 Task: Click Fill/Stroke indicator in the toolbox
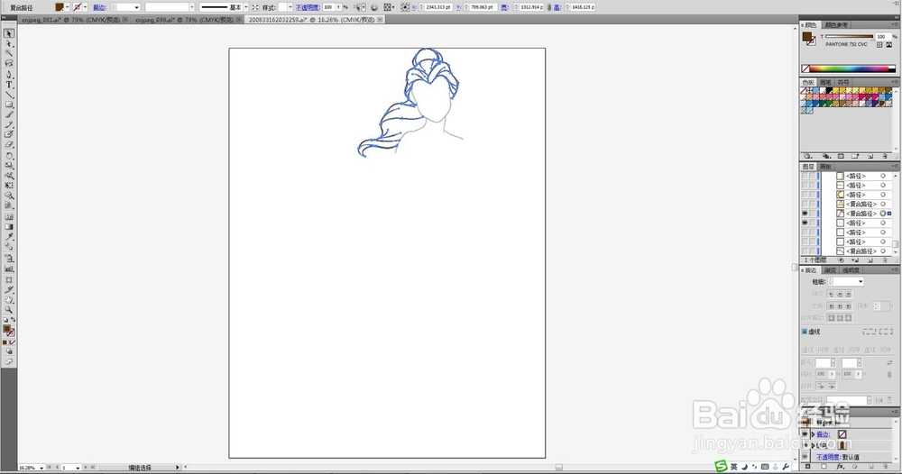tap(9, 331)
